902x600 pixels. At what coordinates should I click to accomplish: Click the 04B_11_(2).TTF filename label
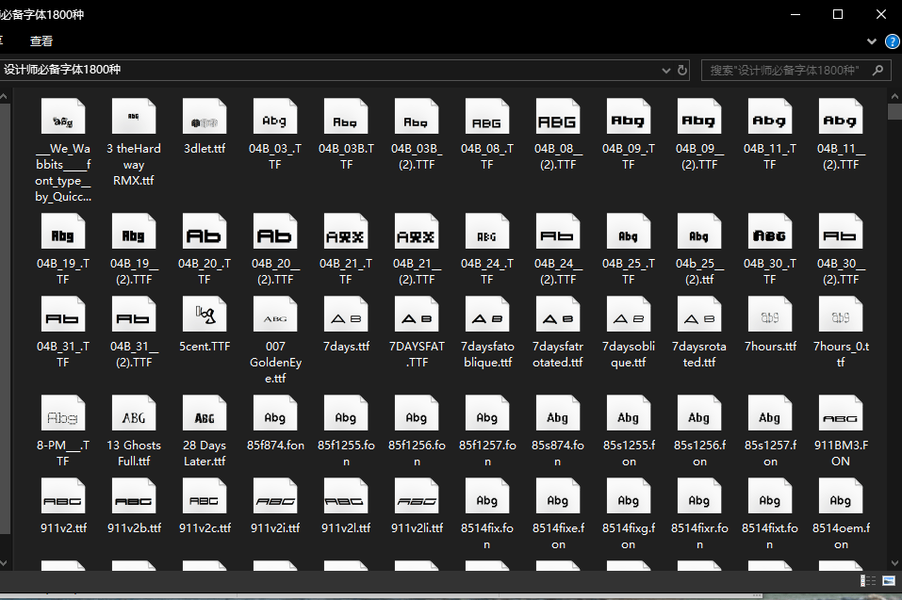[x=841, y=156]
